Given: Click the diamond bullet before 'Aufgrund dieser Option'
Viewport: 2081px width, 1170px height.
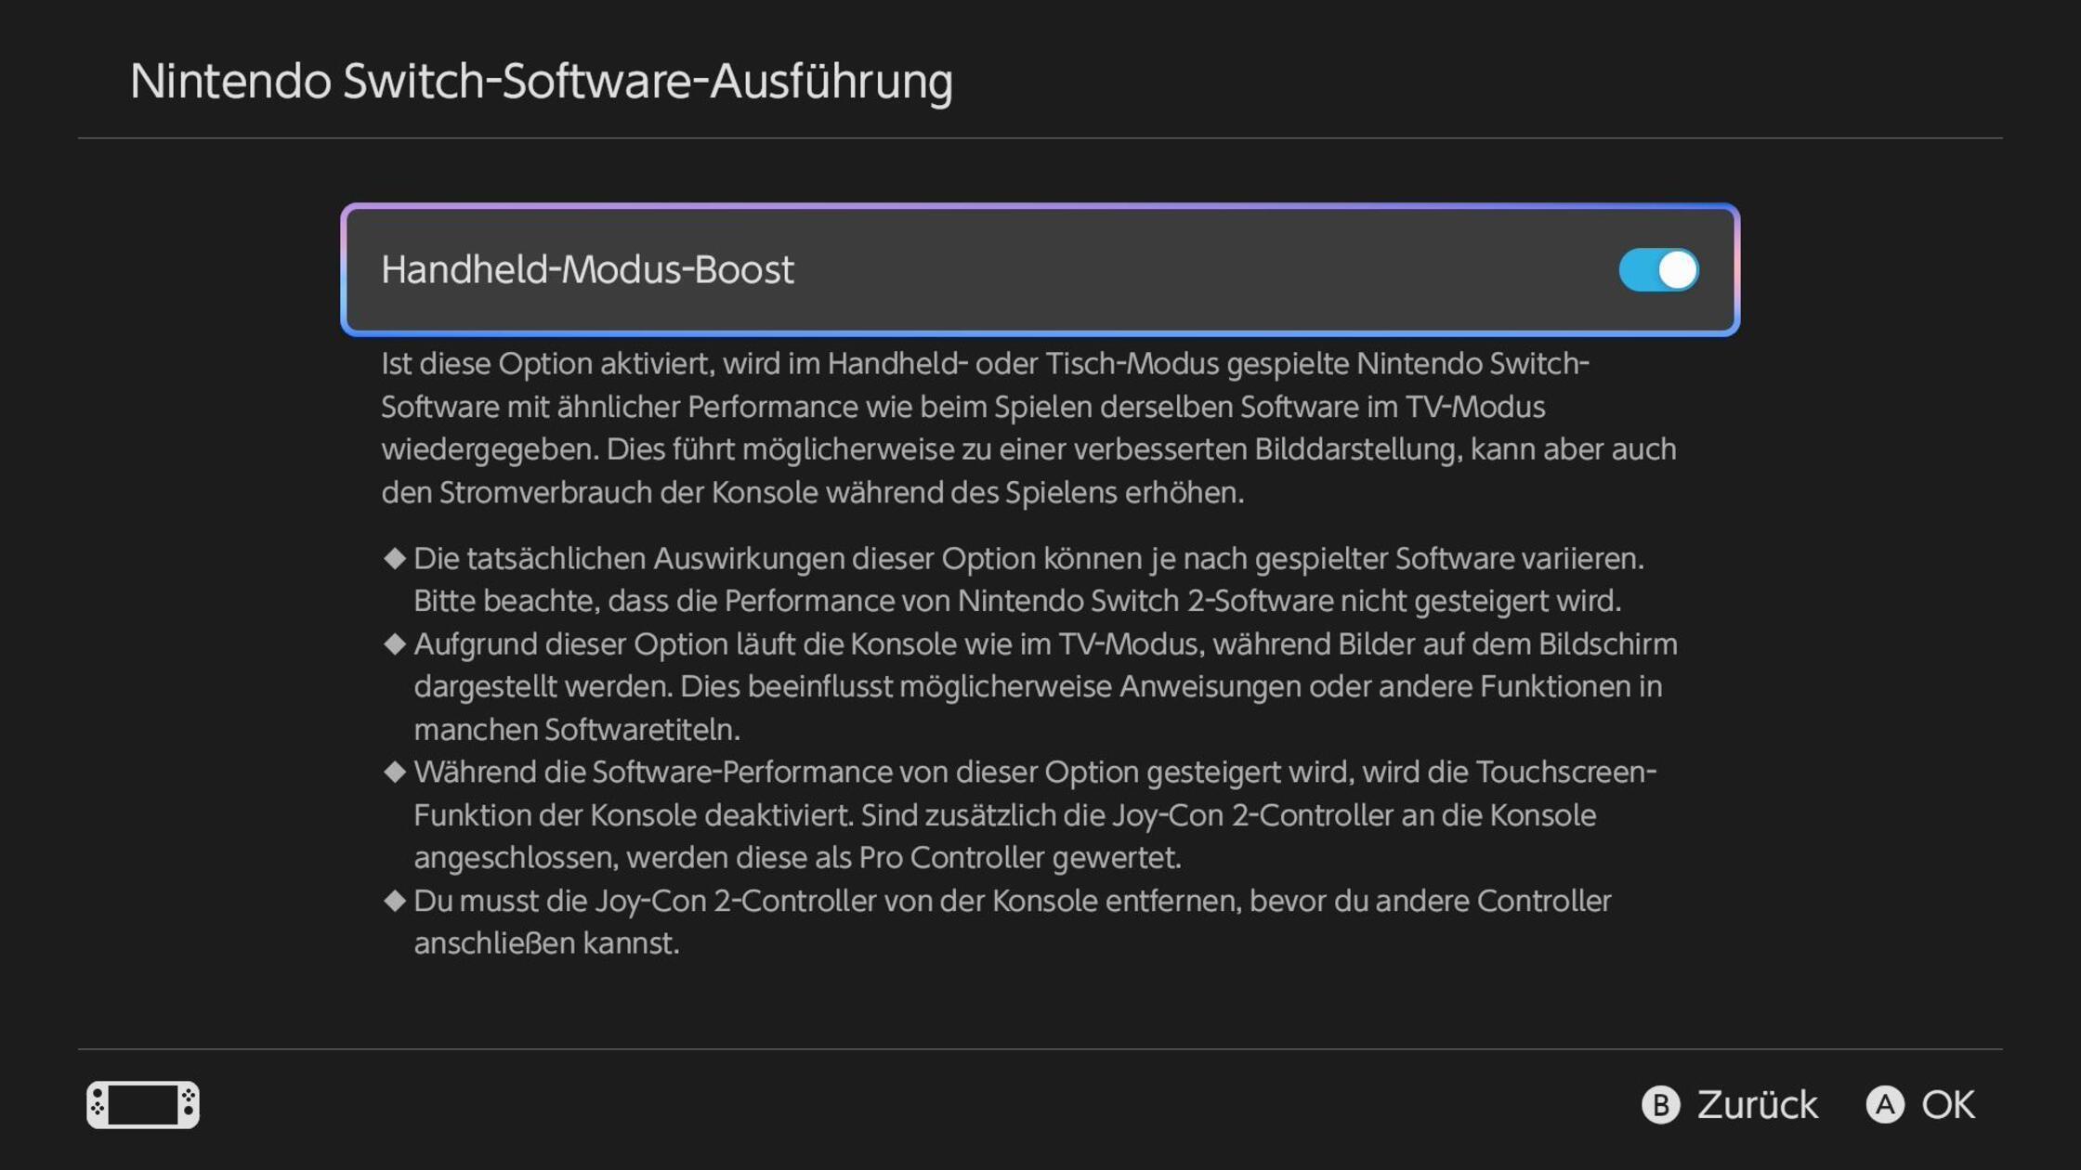Looking at the screenshot, I should tap(395, 643).
